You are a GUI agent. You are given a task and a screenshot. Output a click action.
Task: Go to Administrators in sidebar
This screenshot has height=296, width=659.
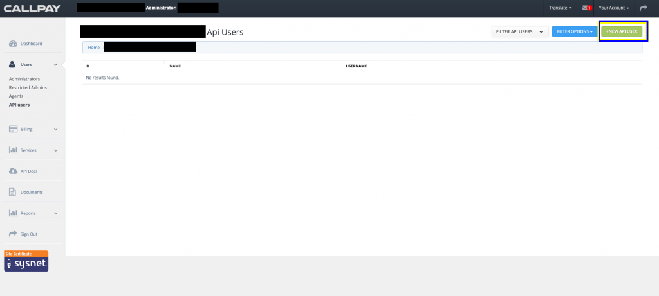(x=24, y=79)
